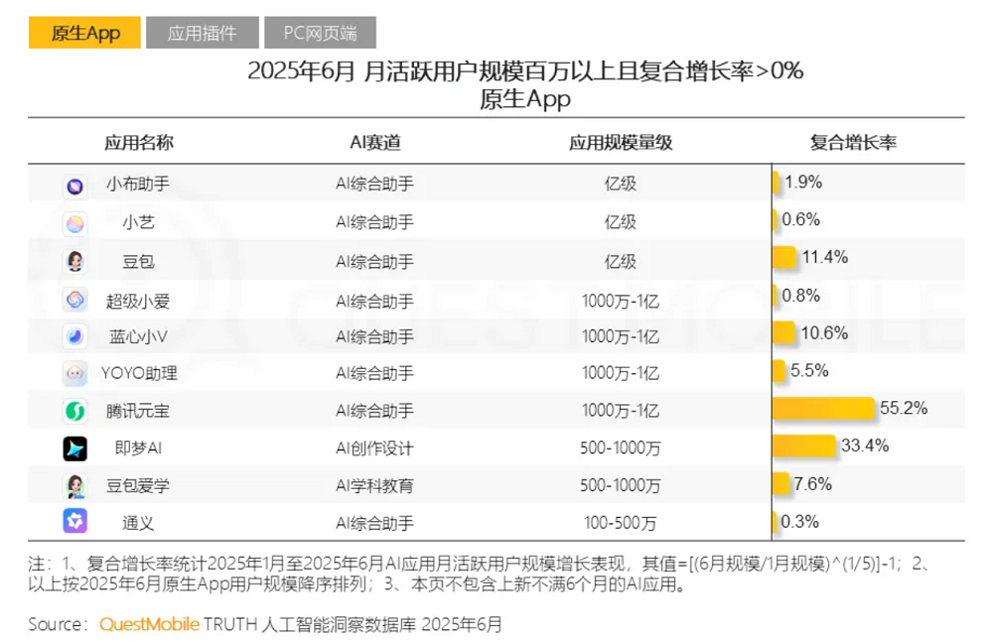
Task: Click the 7.6% growth rate value
Action: tap(812, 484)
